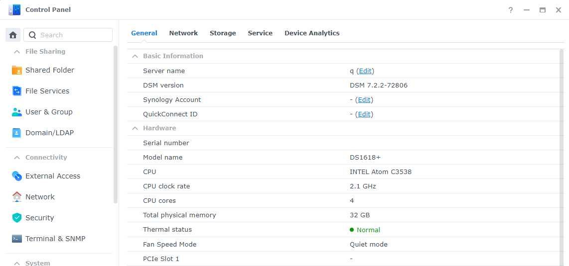Edit the QuickConnect ID
This screenshot has height=266, width=569.
364,114
